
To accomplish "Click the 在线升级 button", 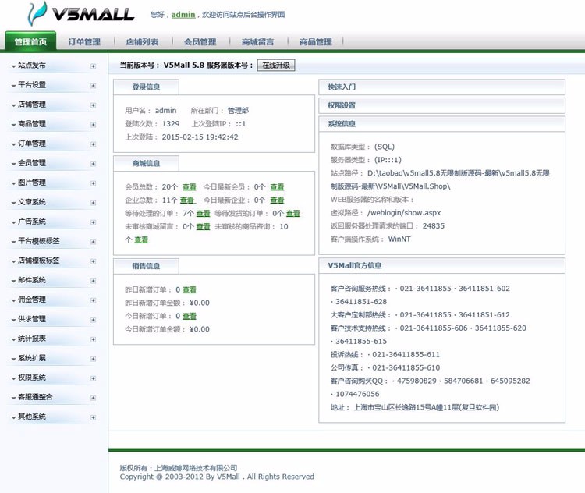I will pos(276,66).
